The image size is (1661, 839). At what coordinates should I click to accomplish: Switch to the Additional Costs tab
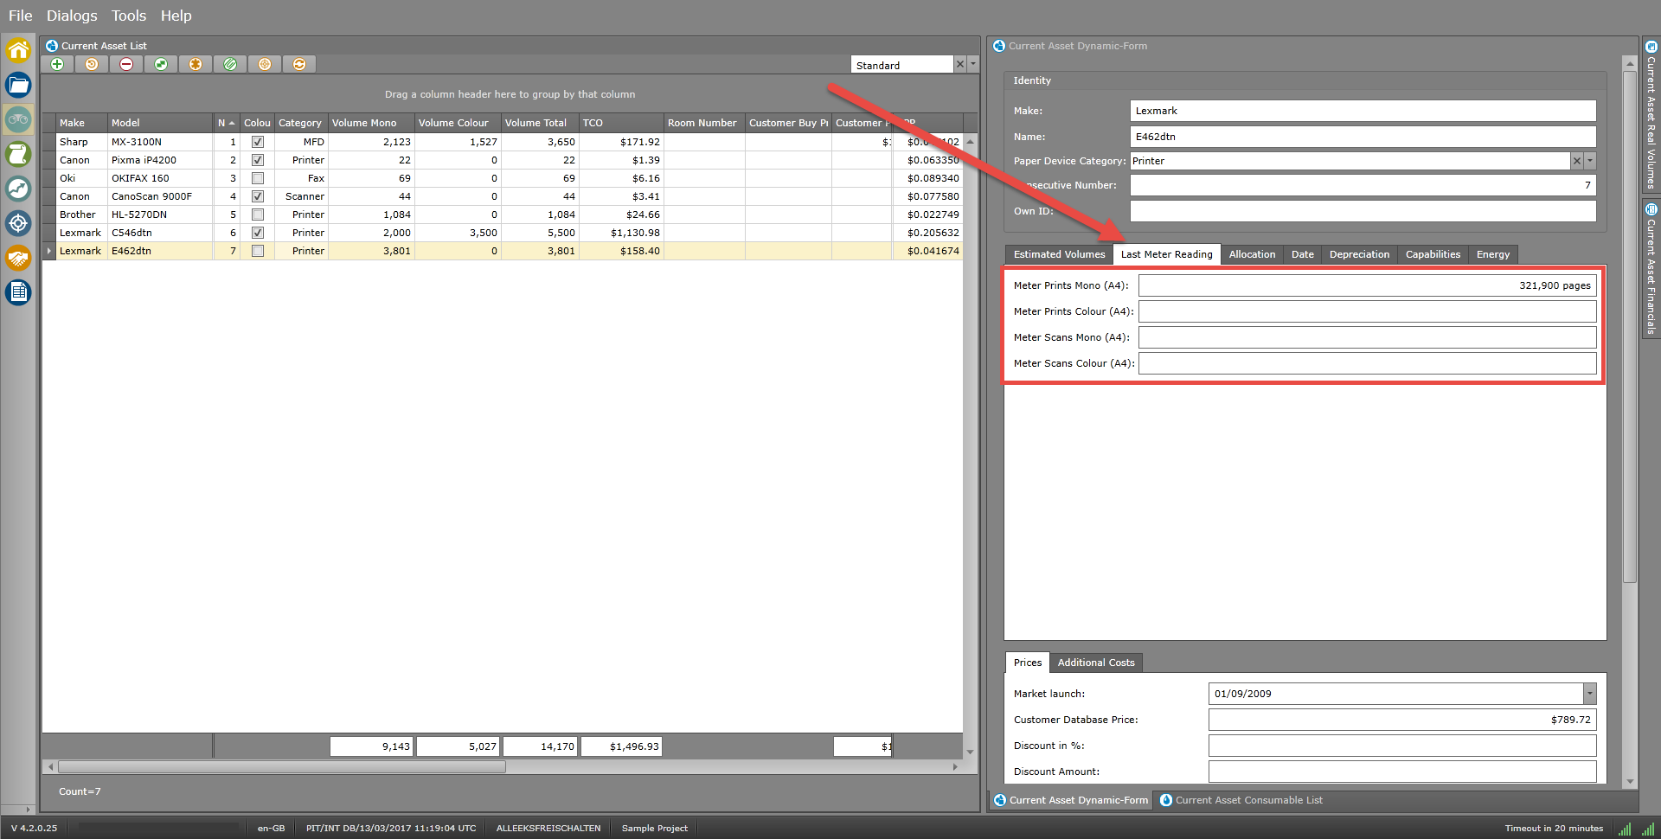coord(1096,663)
